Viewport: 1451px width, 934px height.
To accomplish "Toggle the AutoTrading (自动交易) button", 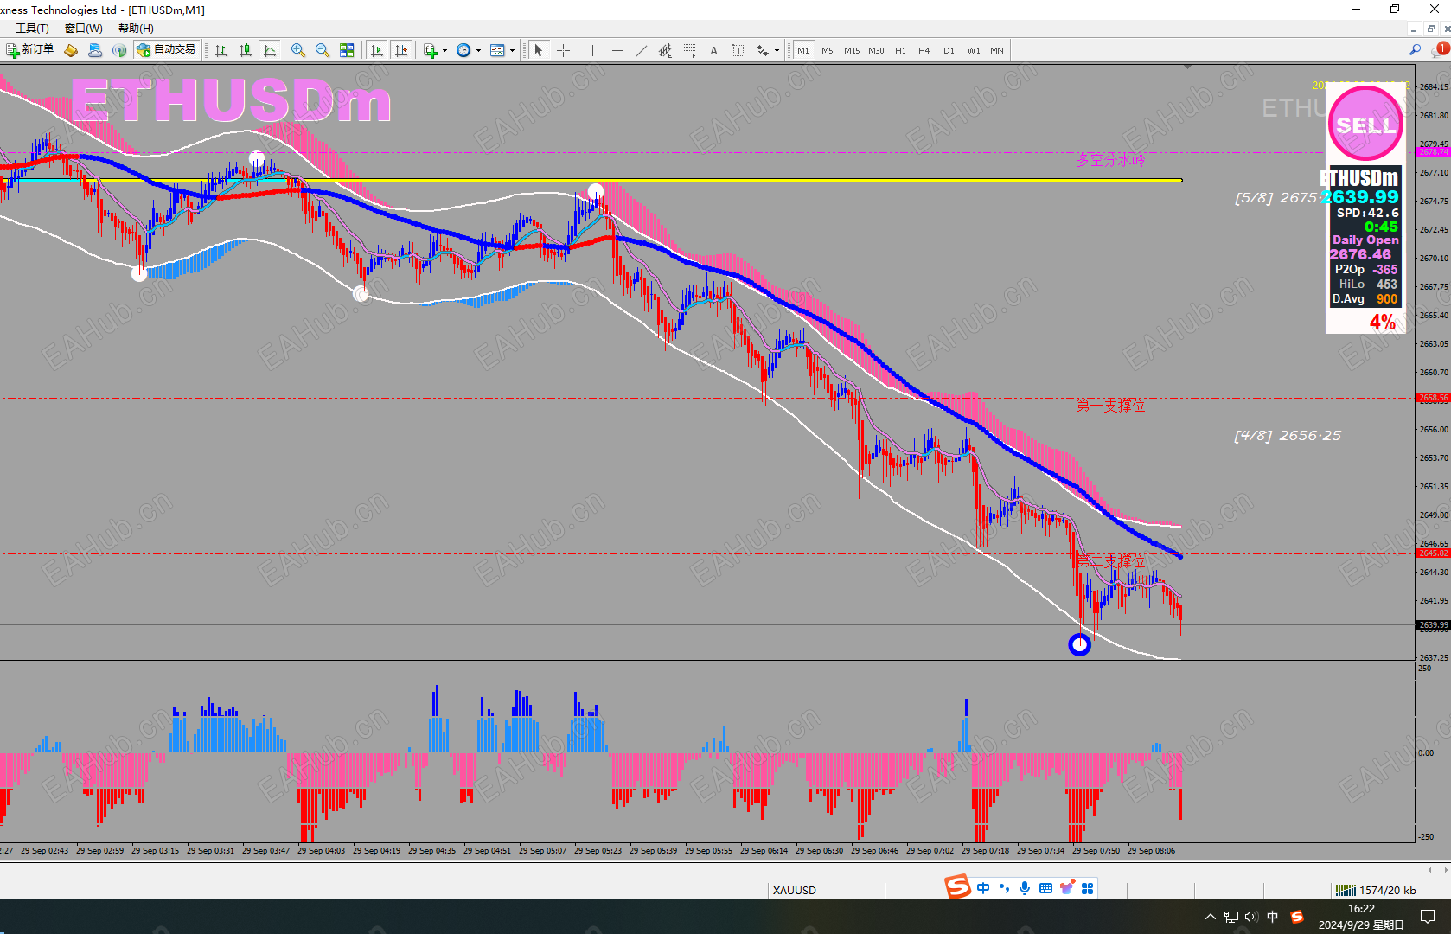I will pos(167,50).
